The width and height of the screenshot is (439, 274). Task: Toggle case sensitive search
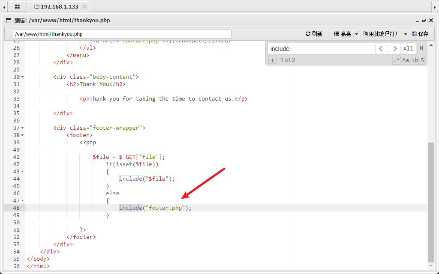(x=406, y=60)
